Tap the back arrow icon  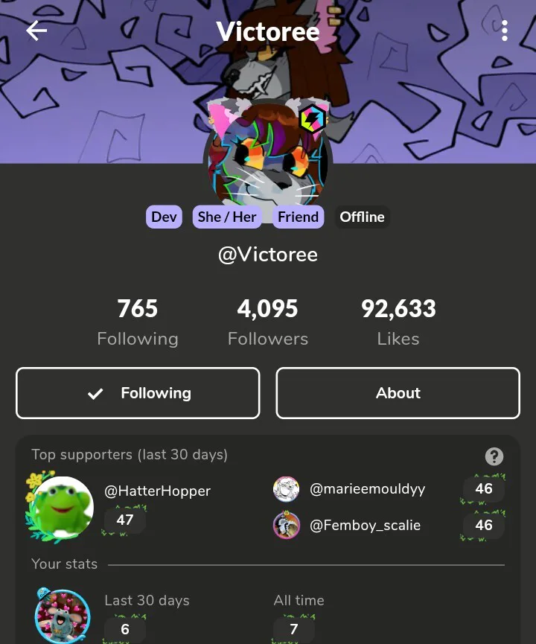coord(36,31)
